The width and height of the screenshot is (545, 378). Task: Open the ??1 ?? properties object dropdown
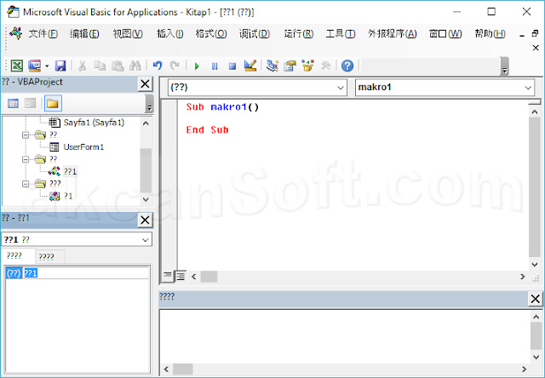146,239
